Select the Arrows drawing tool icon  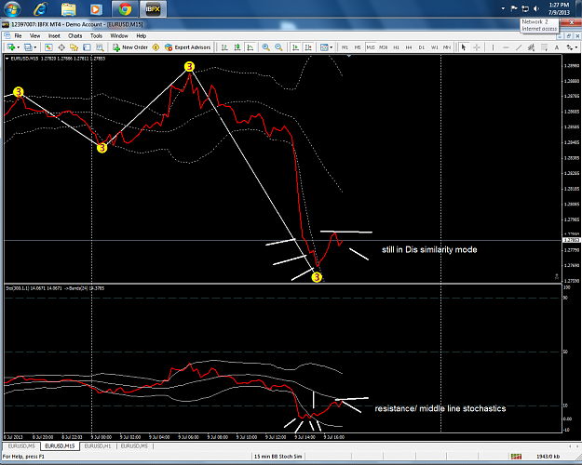click(x=569, y=47)
